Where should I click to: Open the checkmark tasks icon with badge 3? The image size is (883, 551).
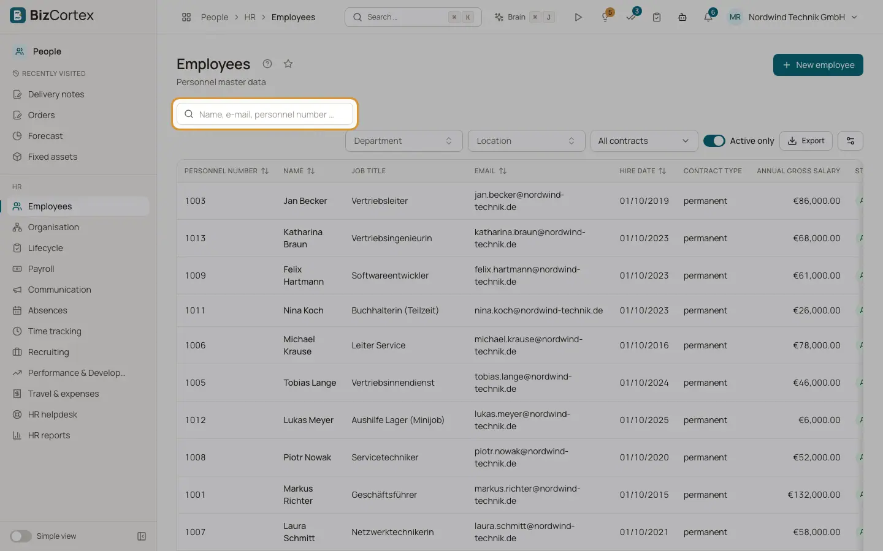pyautogui.click(x=632, y=17)
